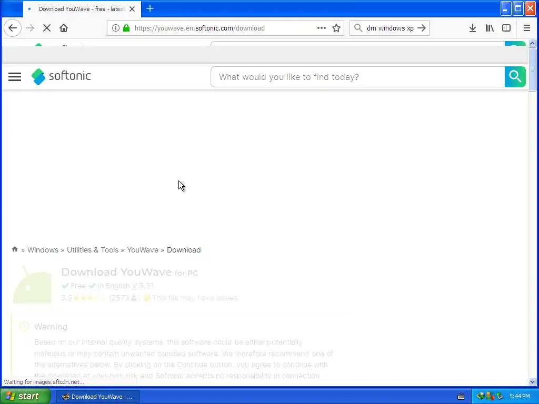
Task: Toggle the Firefox sidebar view
Action: (x=506, y=28)
